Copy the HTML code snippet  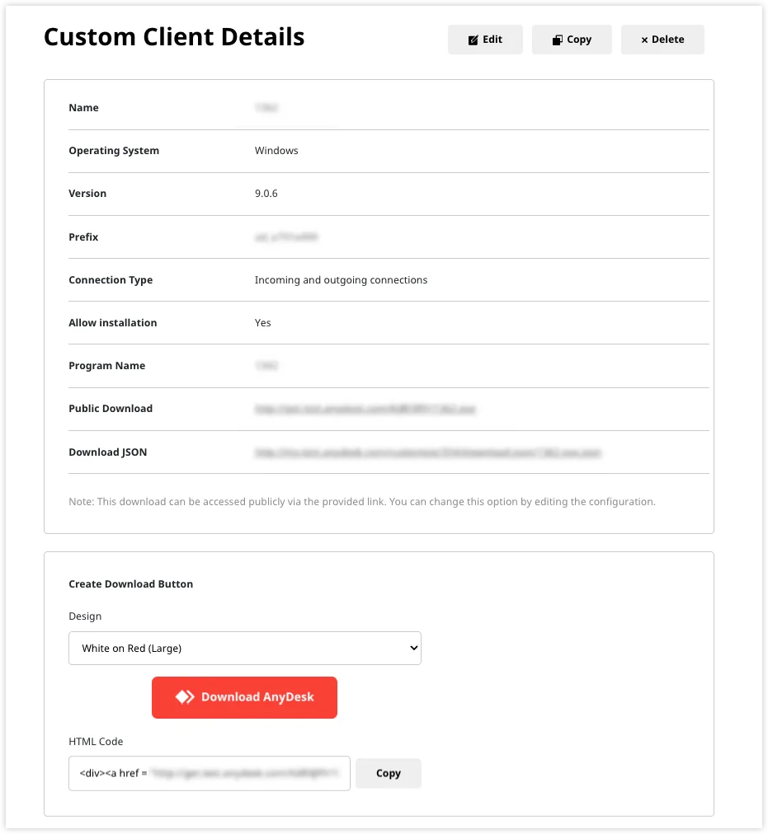coord(389,773)
